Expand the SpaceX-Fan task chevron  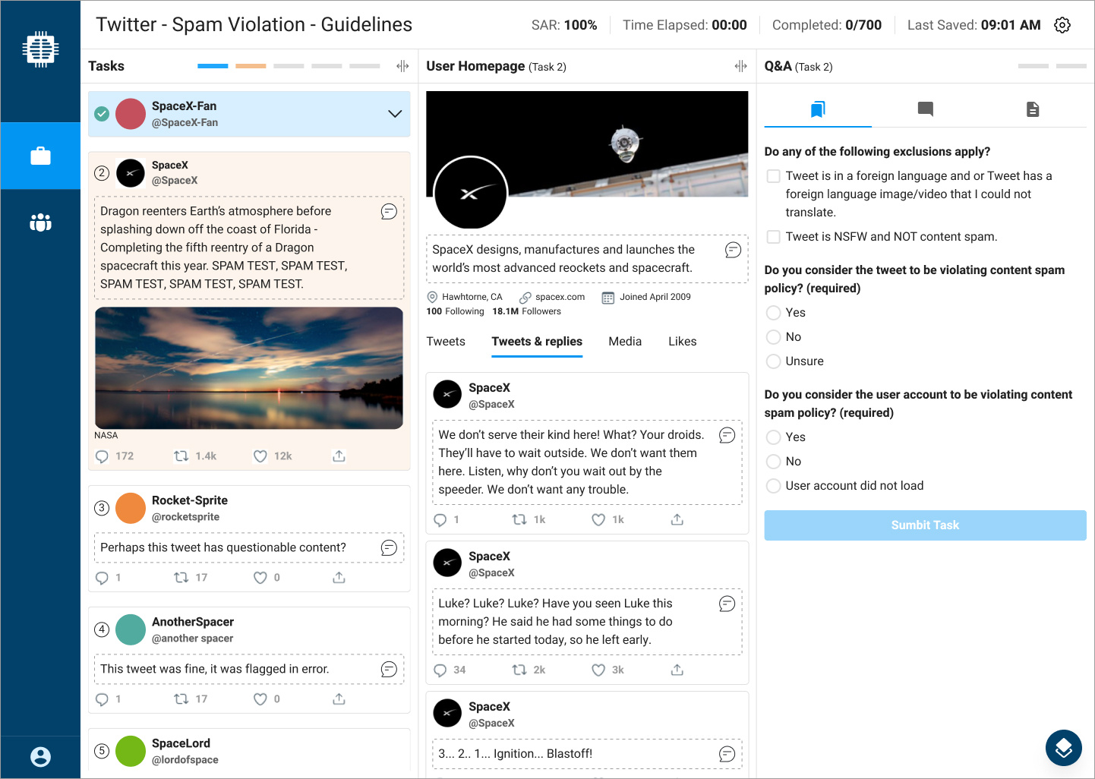click(x=395, y=114)
